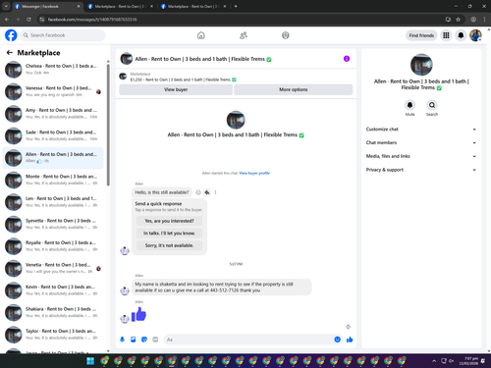Open the Kevin conversation
Screen dimensions: 491x368
pyautogui.click(x=53, y=290)
